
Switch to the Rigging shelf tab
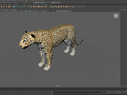(x=5, y=4)
